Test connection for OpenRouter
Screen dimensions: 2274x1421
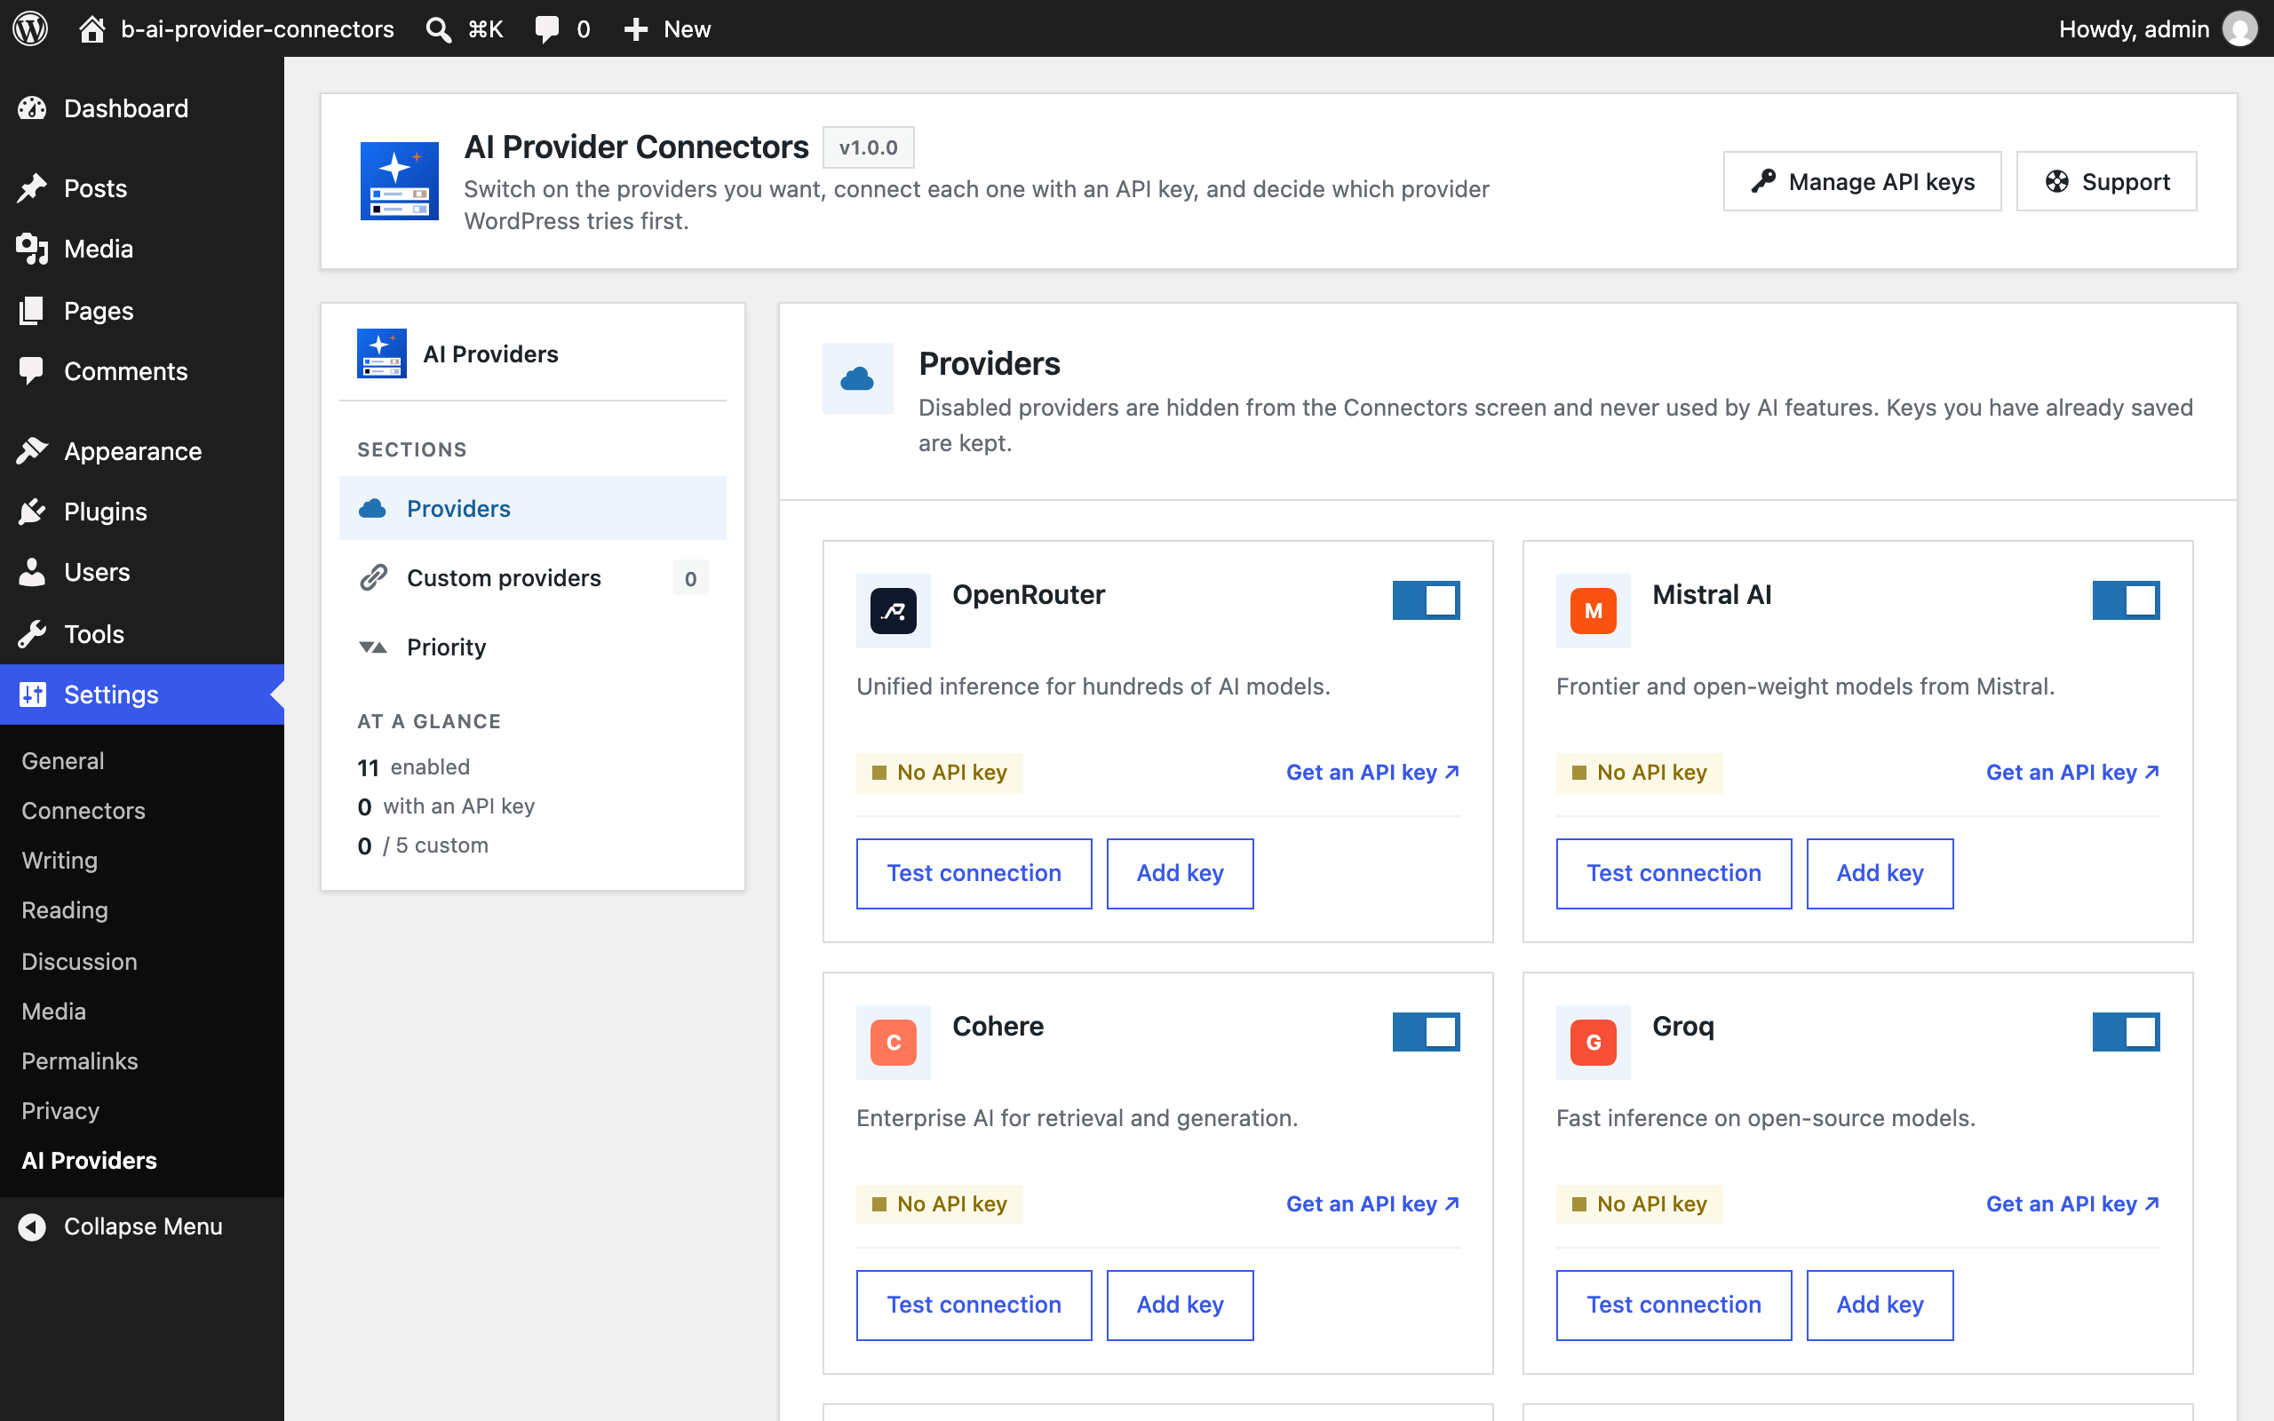(x=974, y=873)
